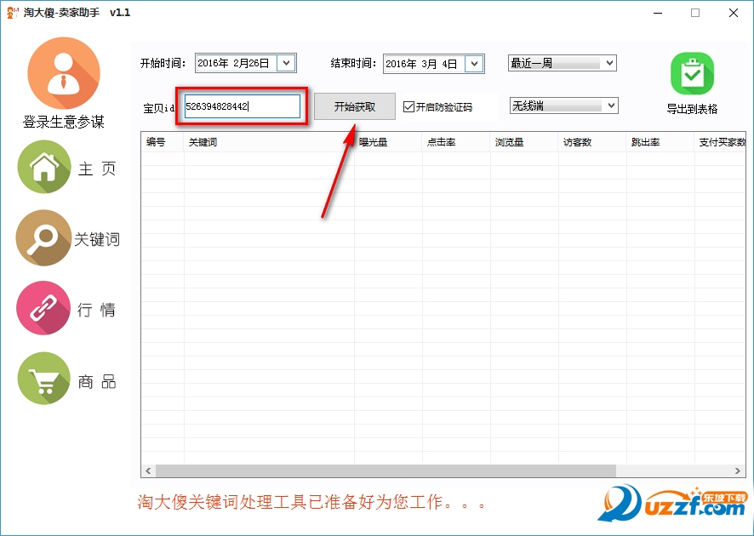The image size is (754, 536).
Task: Click the 浏览量 column header
Action: tap(524, 142)
